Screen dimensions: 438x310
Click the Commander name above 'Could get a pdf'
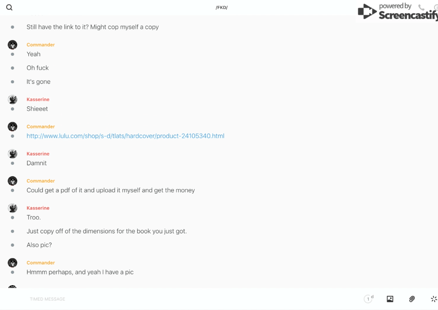(x=41, y=181)
